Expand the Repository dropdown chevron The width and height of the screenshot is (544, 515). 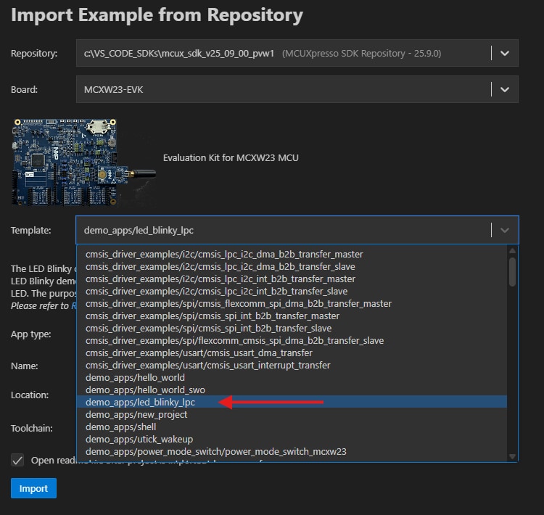tap(505, 54)
